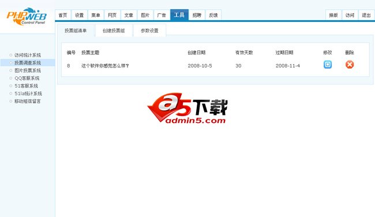Viewport: 375px width, 217px height.
Task: Click poll title 这个软件你感觉怎么样?
Action: click(105, 66)
